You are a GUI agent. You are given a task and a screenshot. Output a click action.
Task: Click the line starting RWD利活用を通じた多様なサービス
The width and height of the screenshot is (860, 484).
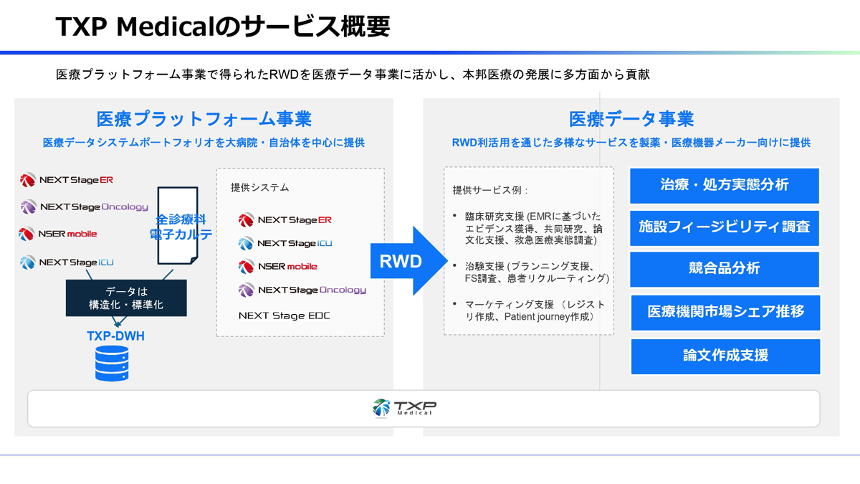coord(631,143)
